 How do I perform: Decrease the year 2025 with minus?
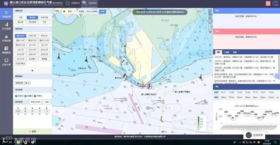point(18,114)
